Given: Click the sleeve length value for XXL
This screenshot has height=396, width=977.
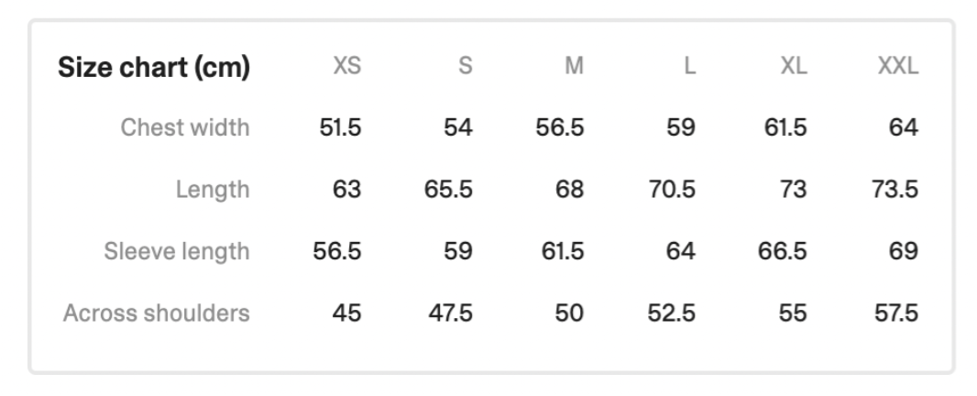Looking at the screenshot, I should click(903, 251).
